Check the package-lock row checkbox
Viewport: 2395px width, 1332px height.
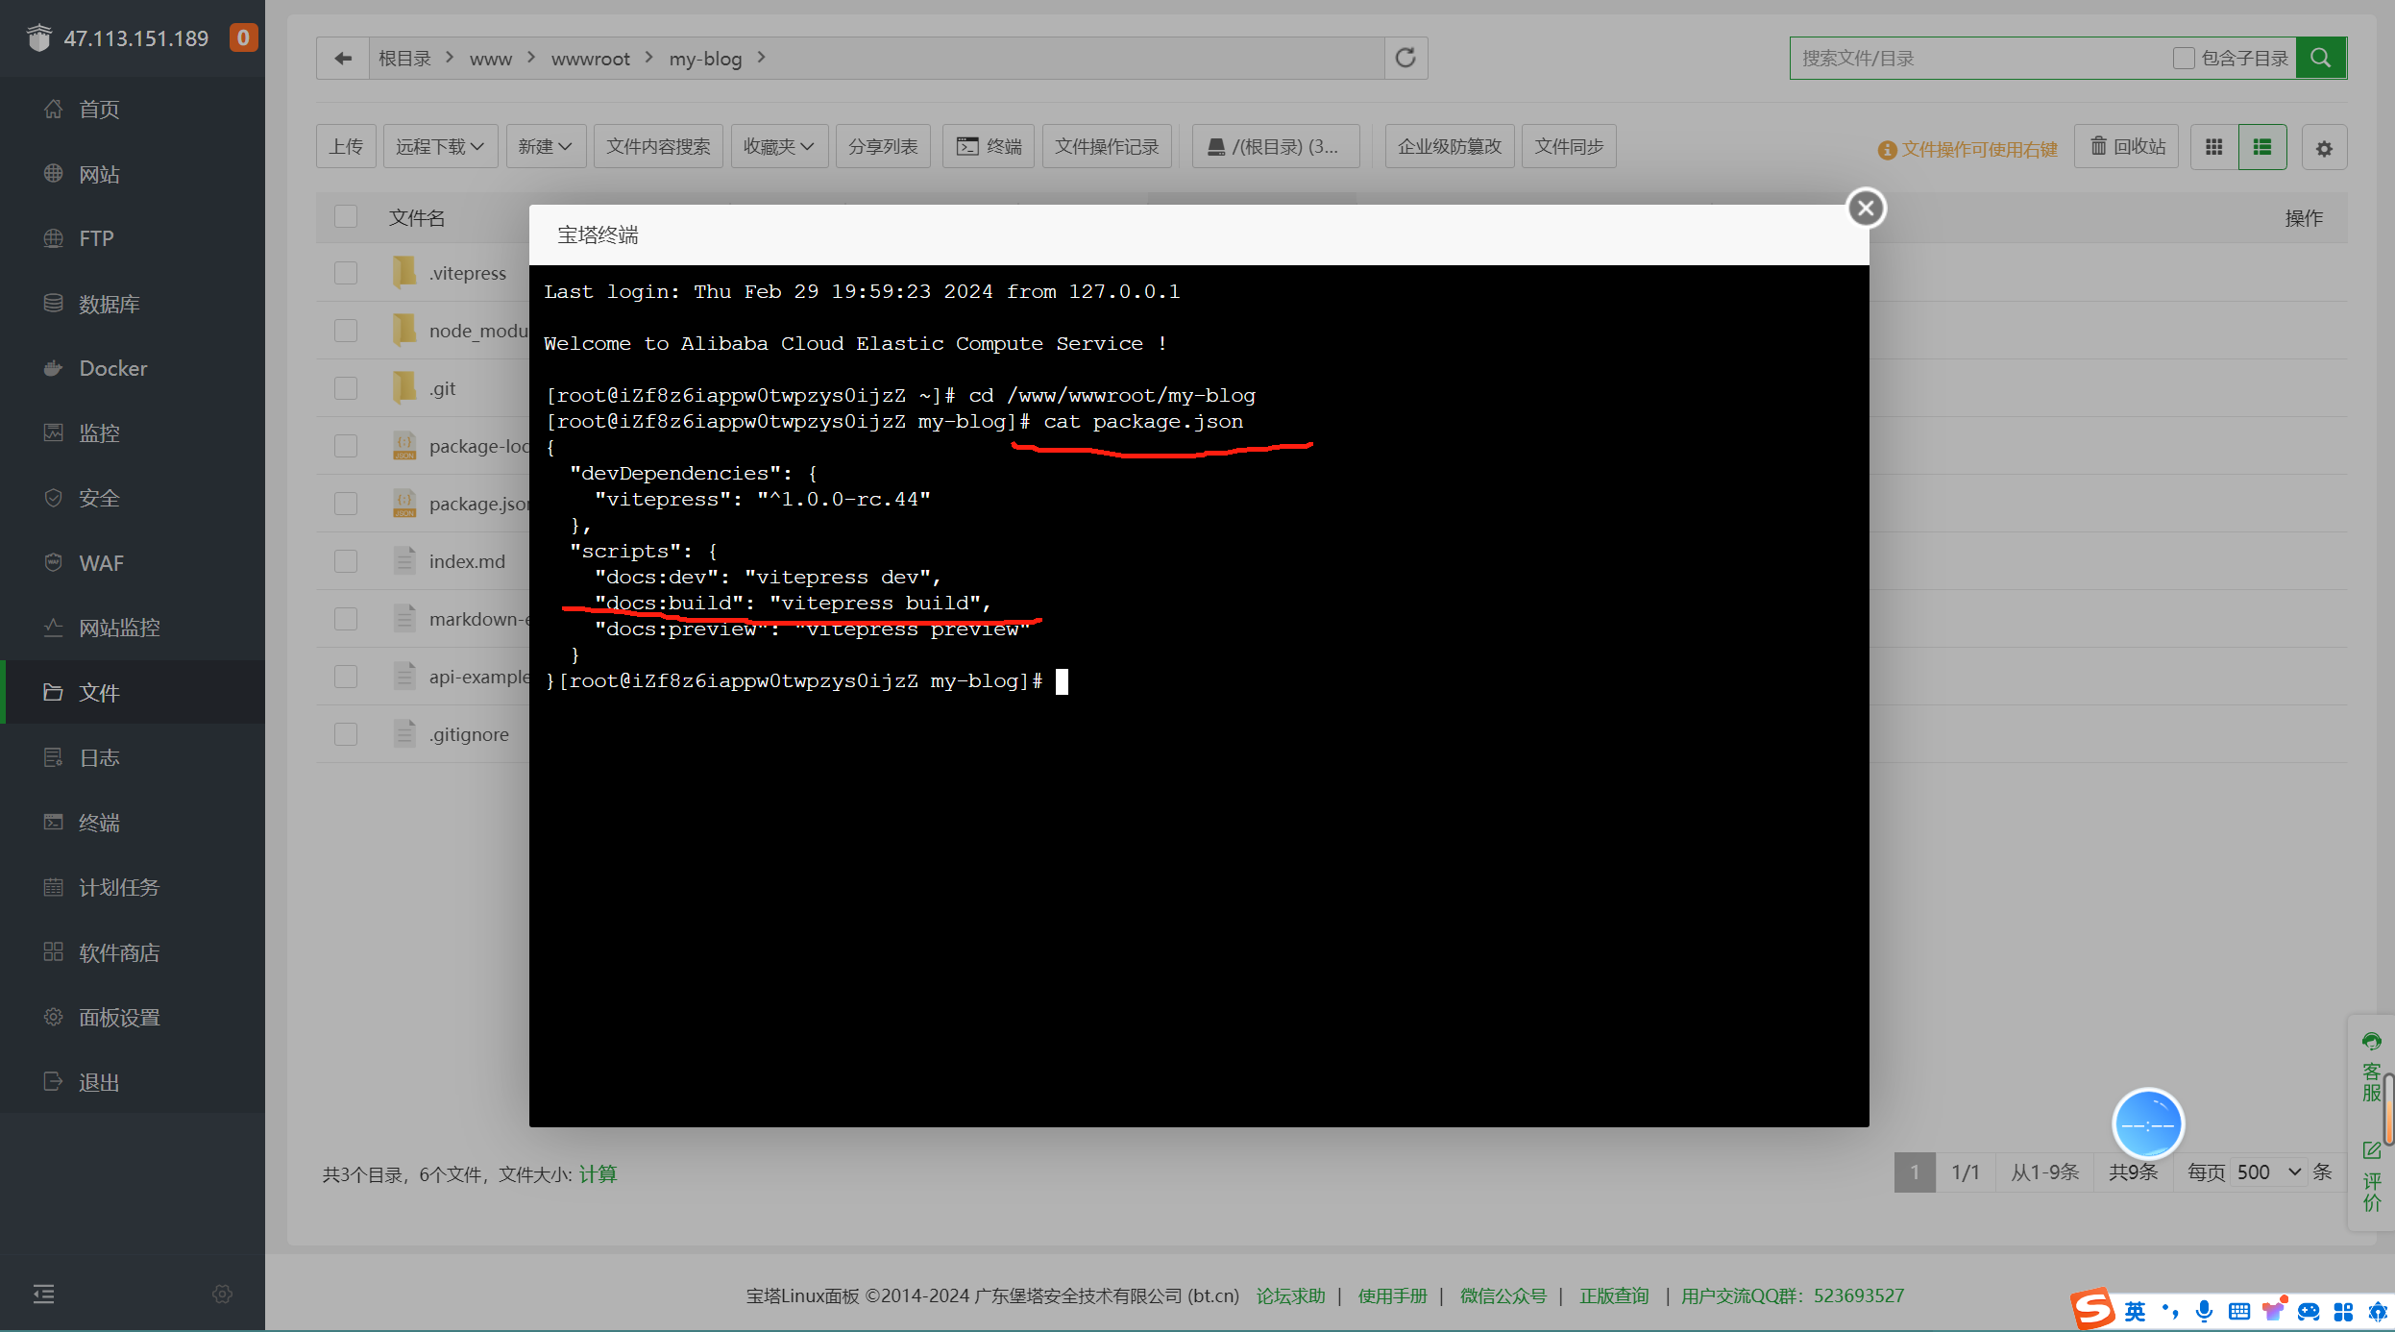[x=346, y=446]
